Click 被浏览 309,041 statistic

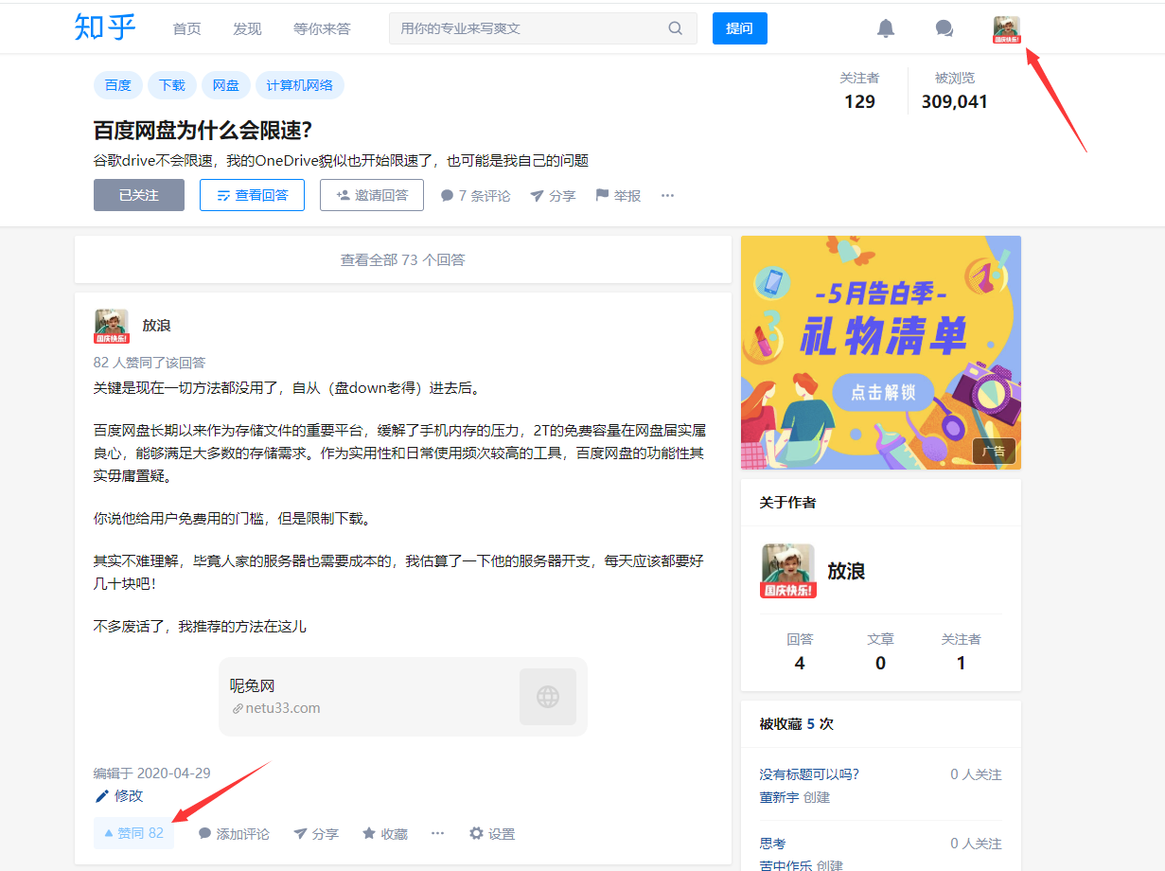(x=954, y=91)
